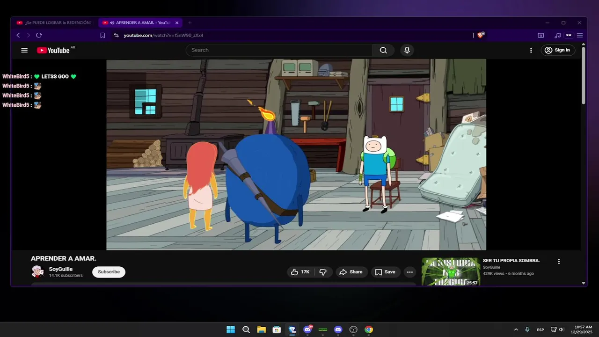Open the Windows Start menu
The image size is (599, 337).
tap(231, 330)
